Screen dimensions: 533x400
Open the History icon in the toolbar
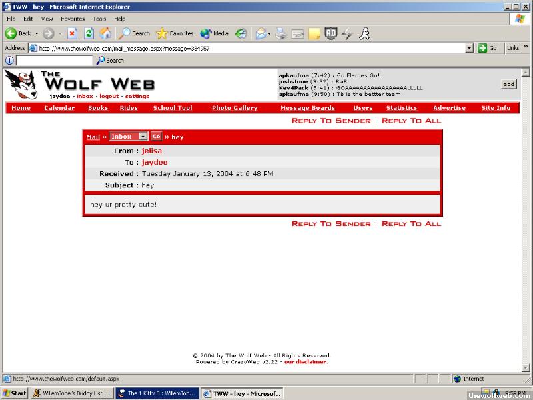coord(241,33)
